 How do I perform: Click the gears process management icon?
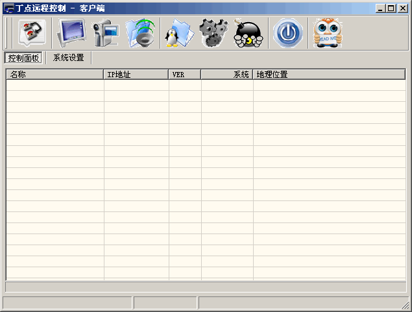214,33
